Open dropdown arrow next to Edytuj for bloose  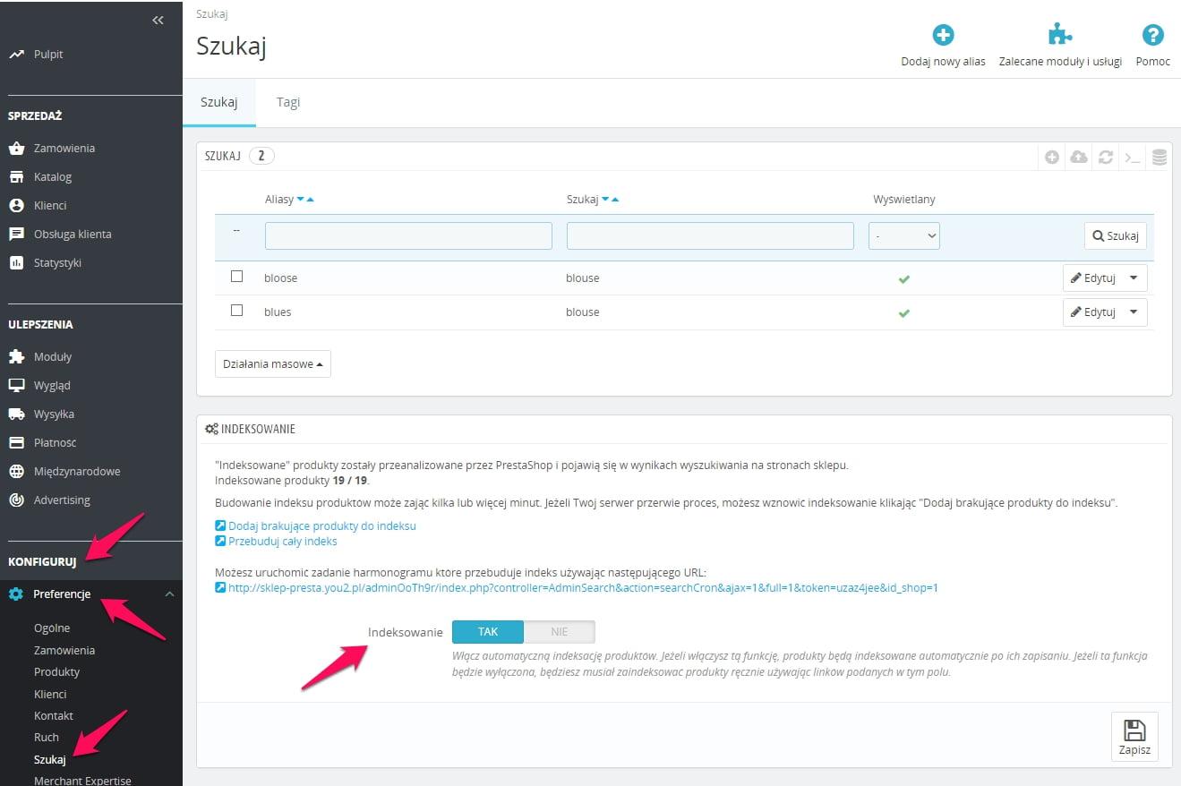tap(1134, 278)
